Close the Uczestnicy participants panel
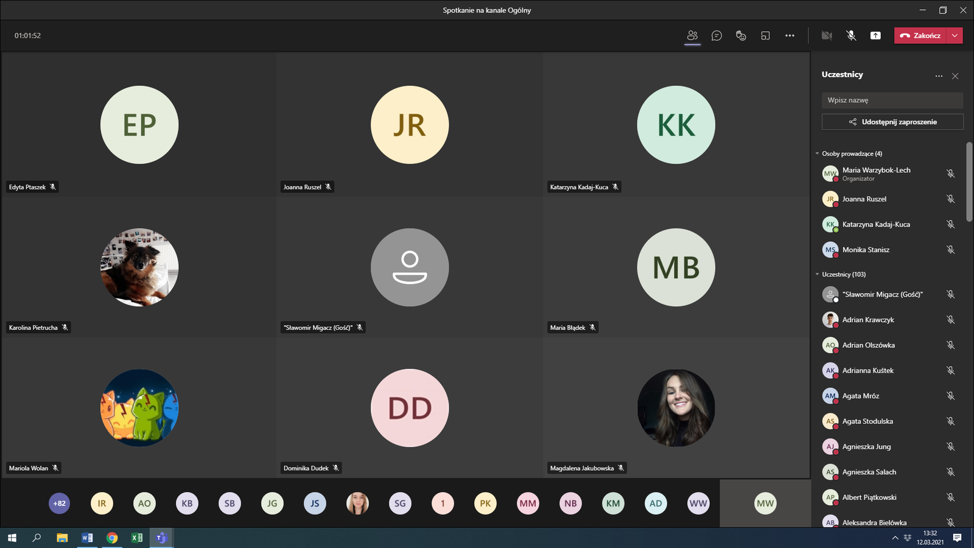974x548 pixels. click(955, 76)
